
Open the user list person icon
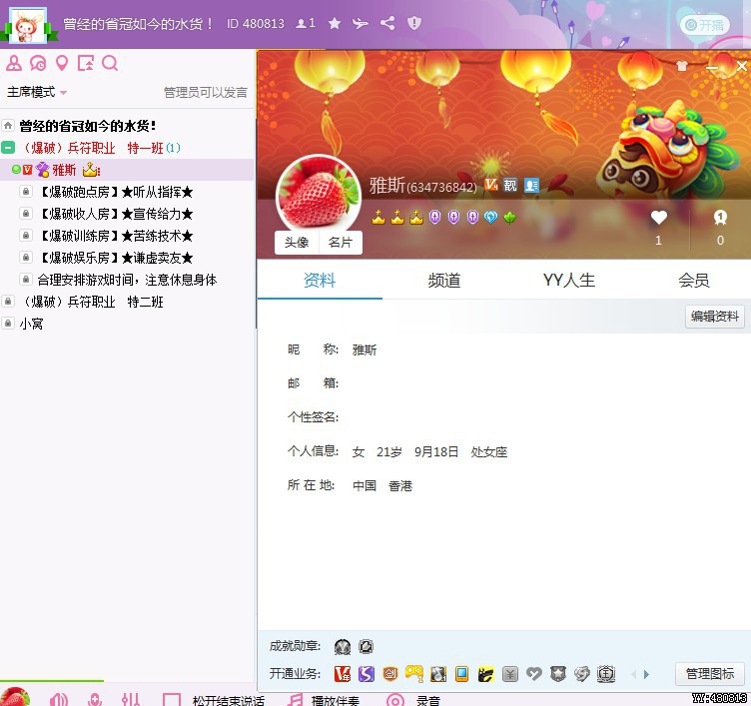[x=13, y=63]
